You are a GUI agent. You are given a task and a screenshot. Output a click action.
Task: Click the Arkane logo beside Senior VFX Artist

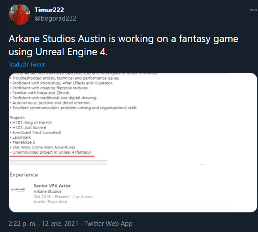(18, 190)
